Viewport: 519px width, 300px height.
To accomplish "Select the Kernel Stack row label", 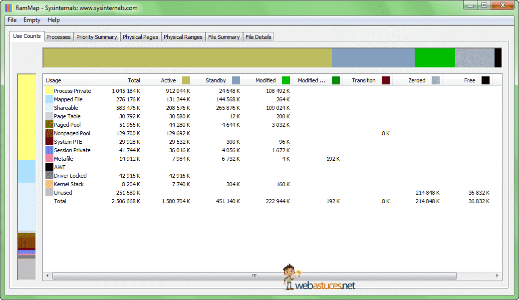I will coord(69,184).
